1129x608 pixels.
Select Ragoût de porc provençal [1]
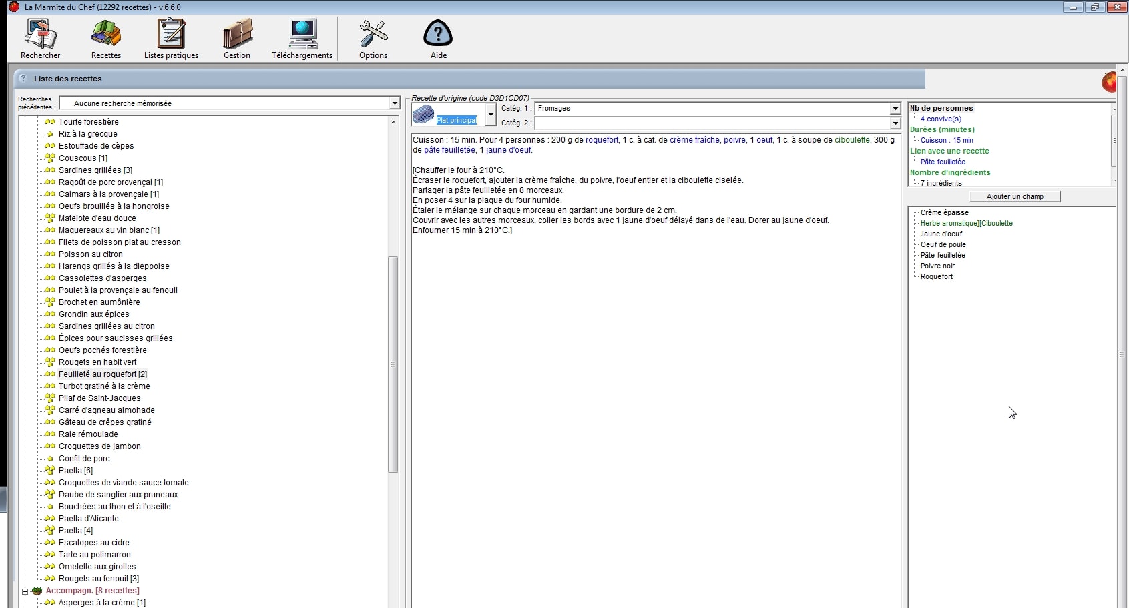coord(111,182)
